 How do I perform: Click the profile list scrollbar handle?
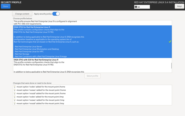click(171, 66)
